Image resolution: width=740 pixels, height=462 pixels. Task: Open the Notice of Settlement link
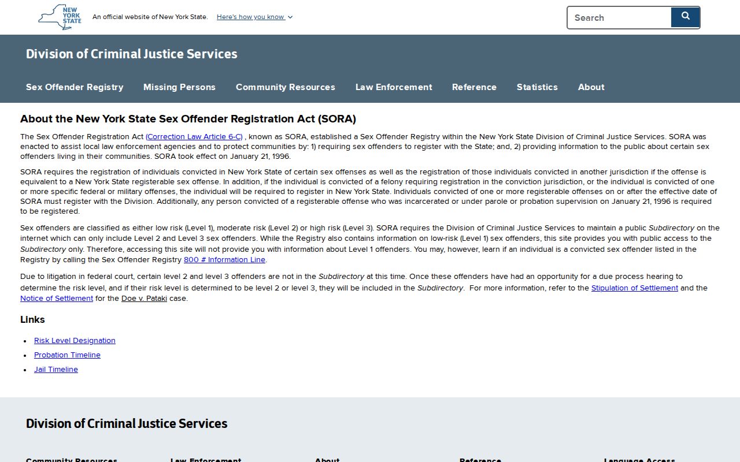(x=57, y=299)
